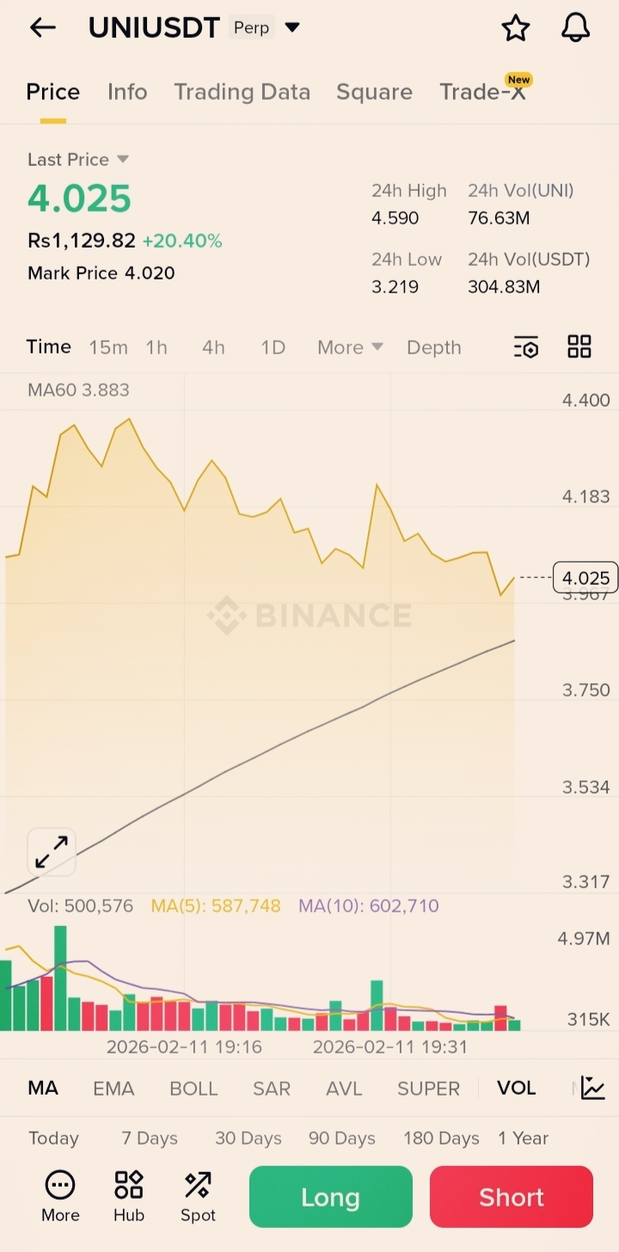
Task: Open chart settings icon
Action: 525,347
